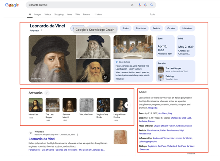Click the Wikipedia favicon in the result

pos(31,134)
